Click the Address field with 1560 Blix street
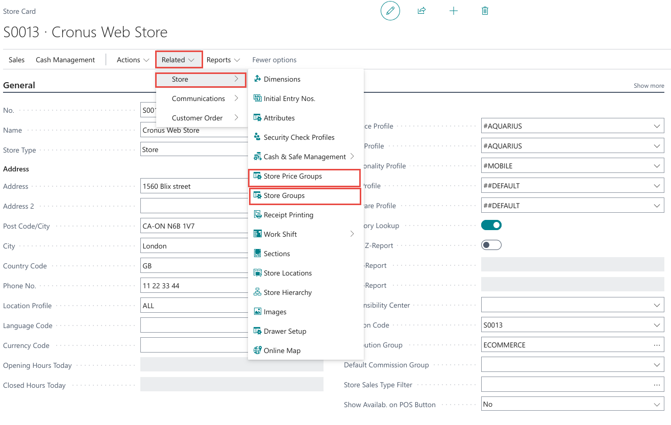 click(x=194, y=186)
